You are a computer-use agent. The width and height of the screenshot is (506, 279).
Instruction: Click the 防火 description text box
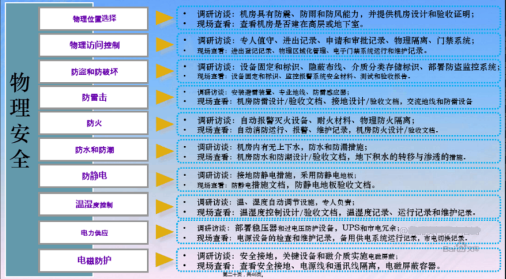tap(339, 125)
